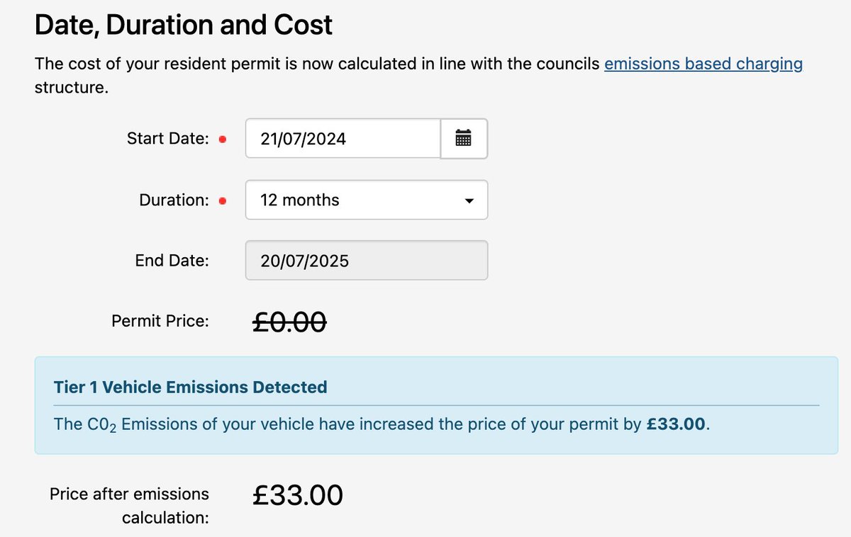This screenshot has height=537, width=851.
Task: Click the CO2 Emissions alert message text
Action: 347,424
